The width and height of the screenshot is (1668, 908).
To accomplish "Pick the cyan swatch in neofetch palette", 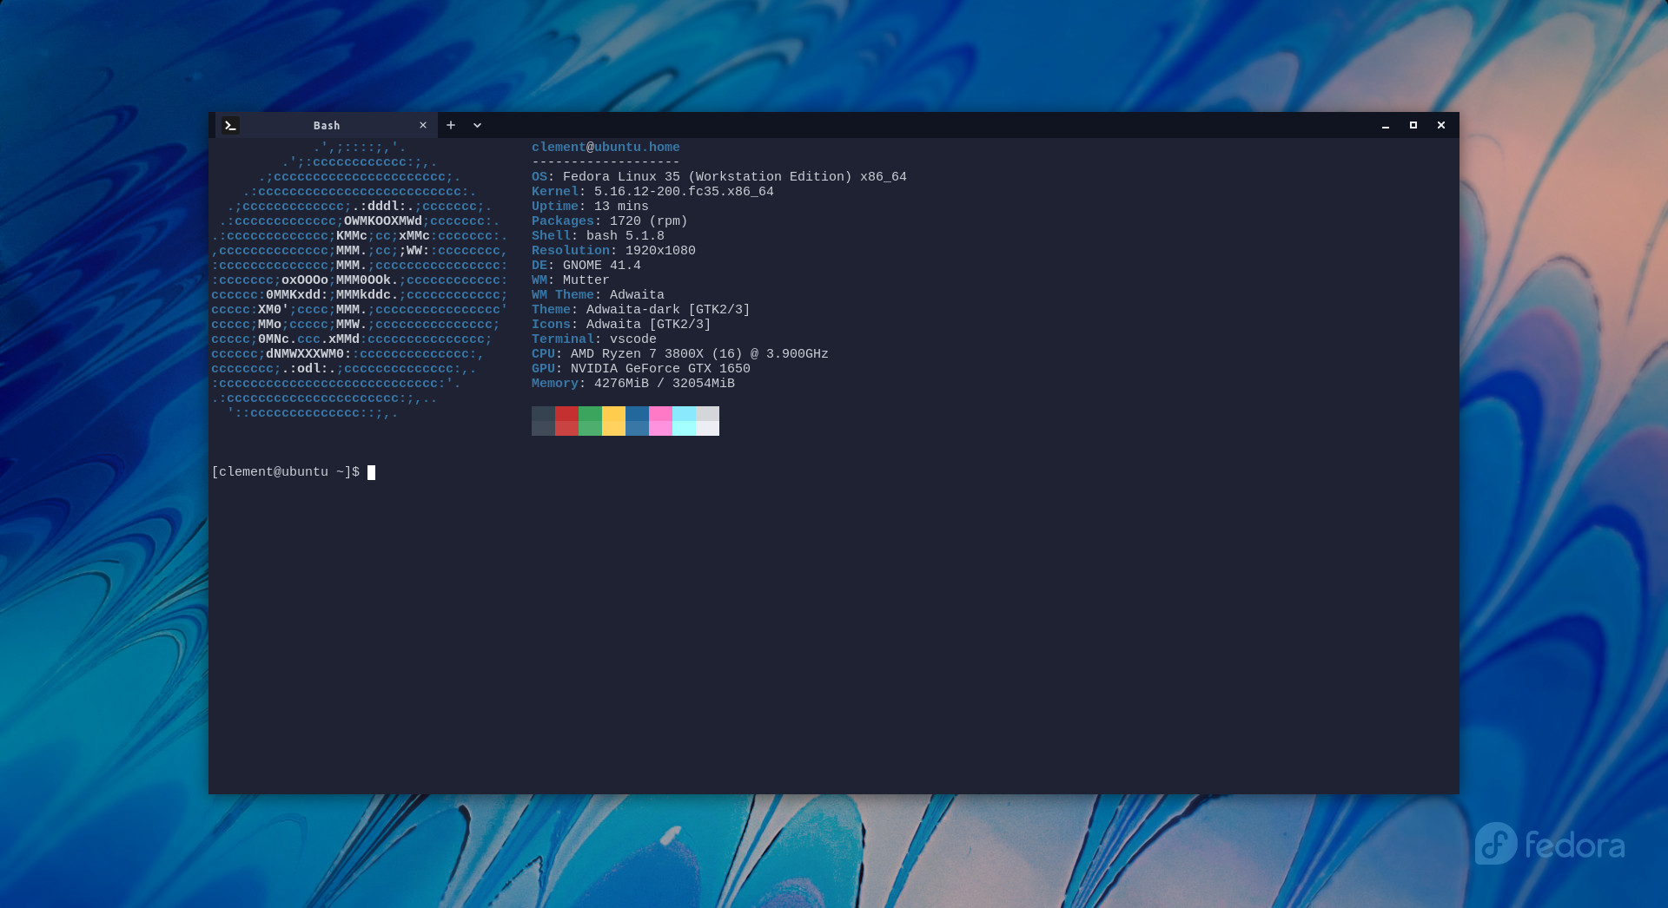I will coord(684,421).
